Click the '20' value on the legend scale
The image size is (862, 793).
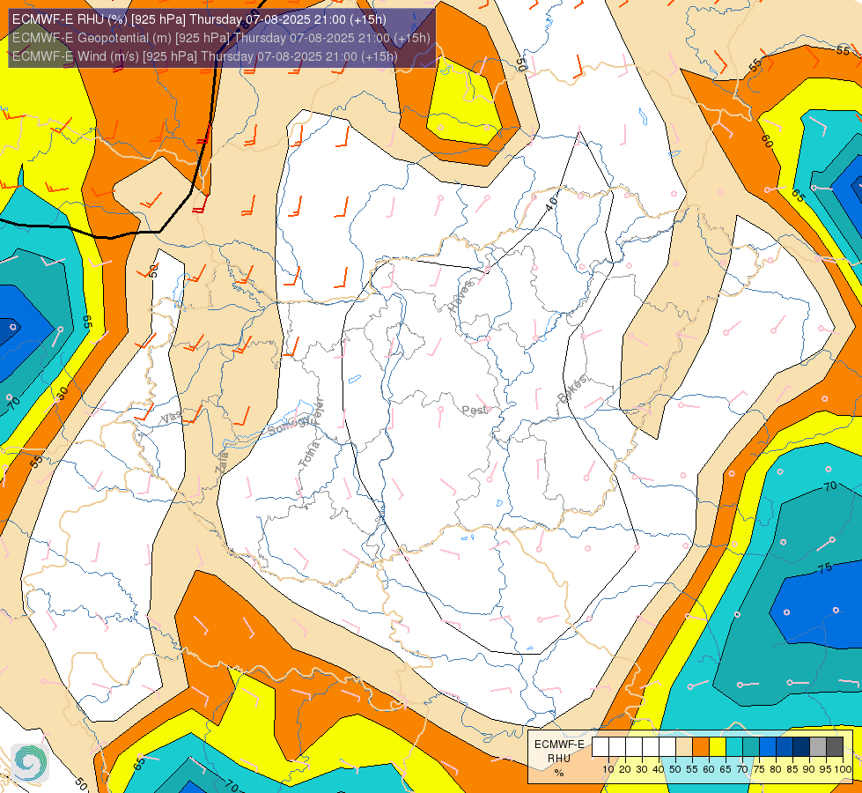[625, 769]
